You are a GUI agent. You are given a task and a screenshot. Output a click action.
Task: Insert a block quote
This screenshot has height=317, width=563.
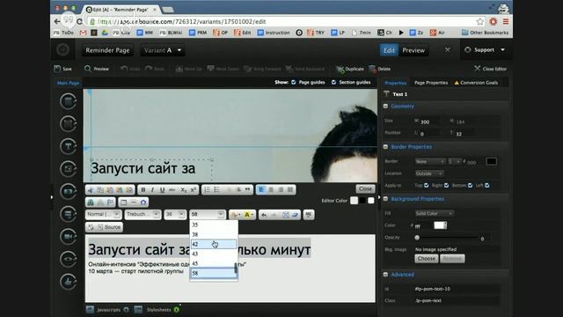coord(247,190)
